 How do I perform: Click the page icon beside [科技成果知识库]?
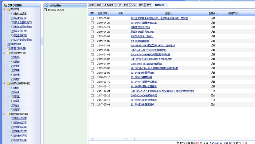(12, 27)
